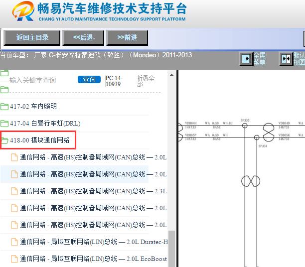
Task: Focus the 输入关键字查询 search field
Action: (32, 80)
